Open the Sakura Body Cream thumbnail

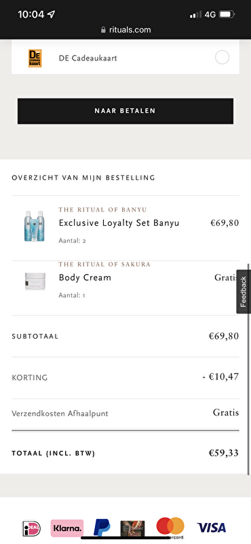(x=35, y=281)
